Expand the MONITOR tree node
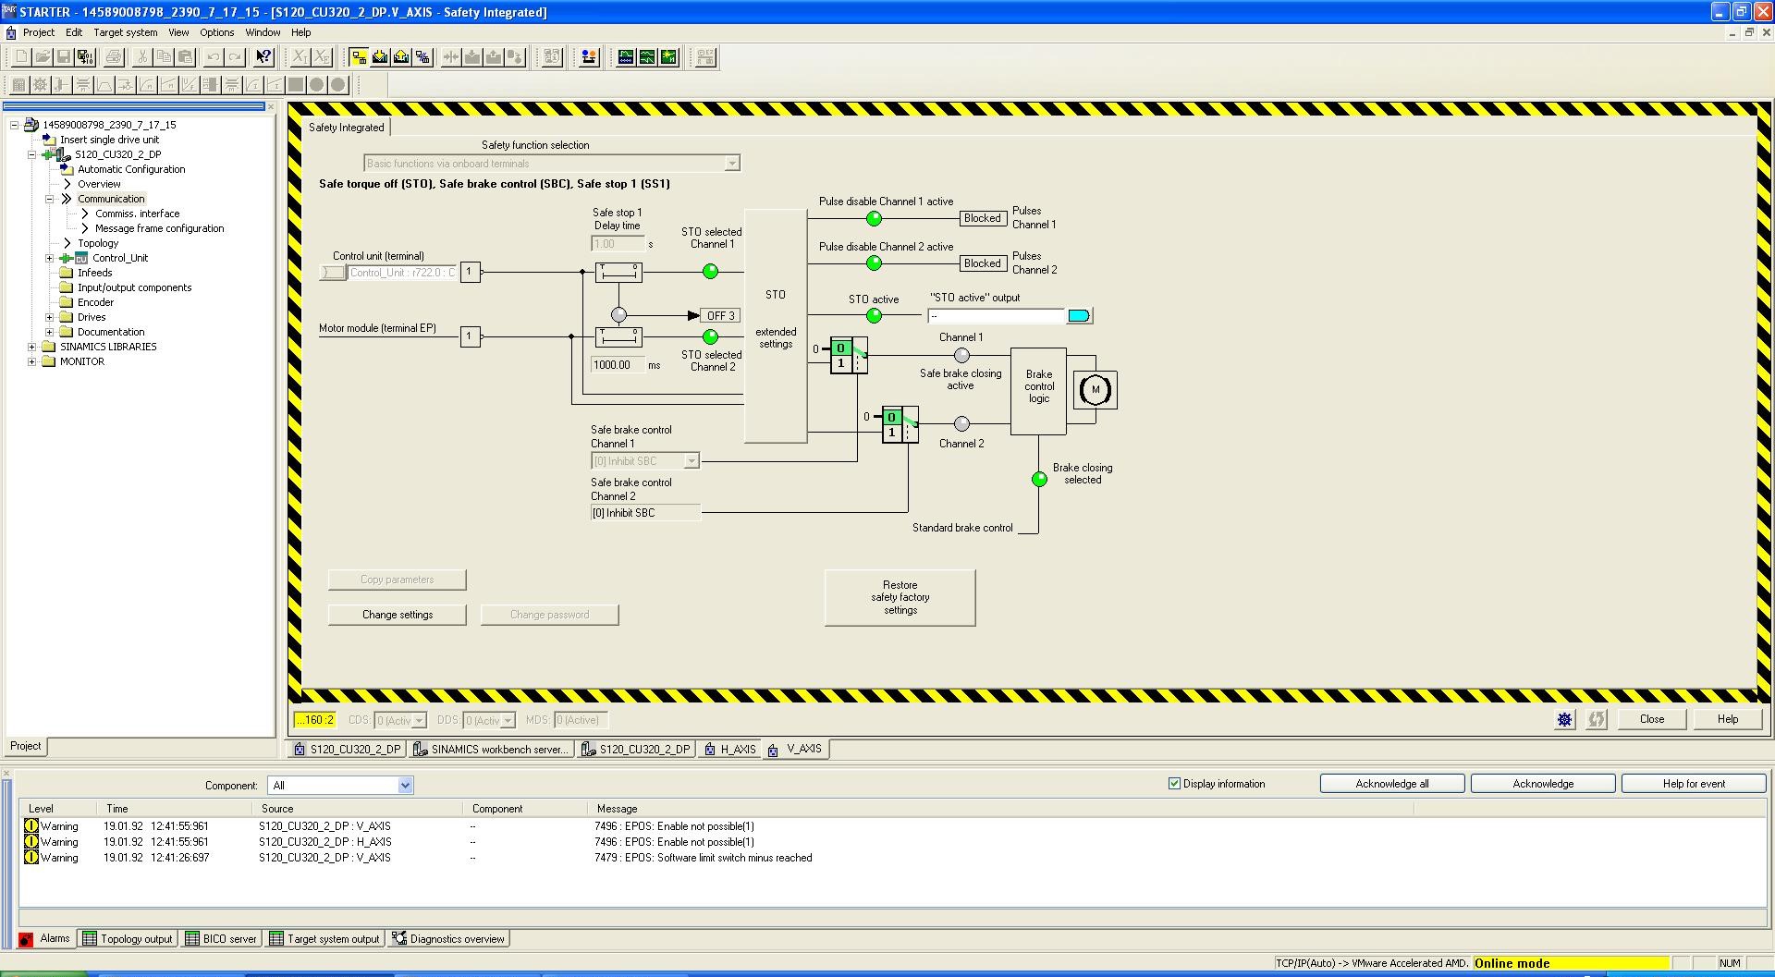Screen dimensions: 1775x977 (32, 361)
